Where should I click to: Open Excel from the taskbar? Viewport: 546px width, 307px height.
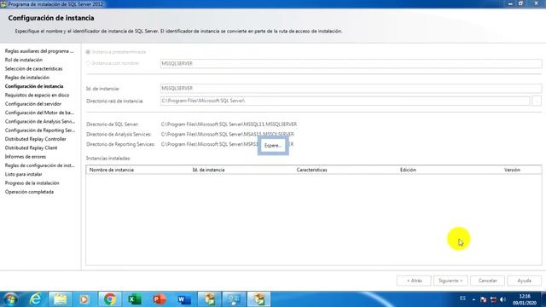click(x=134, y=299)
